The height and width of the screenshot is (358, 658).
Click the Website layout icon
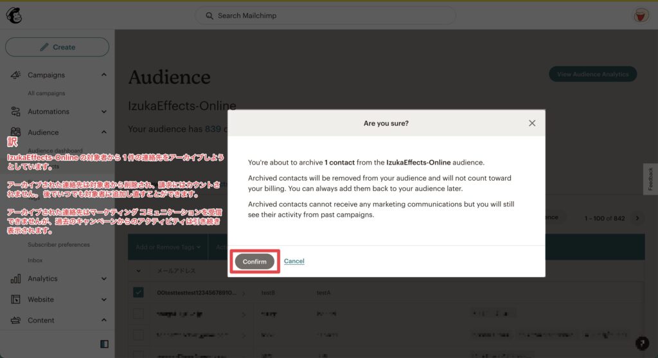pos(15,300)
